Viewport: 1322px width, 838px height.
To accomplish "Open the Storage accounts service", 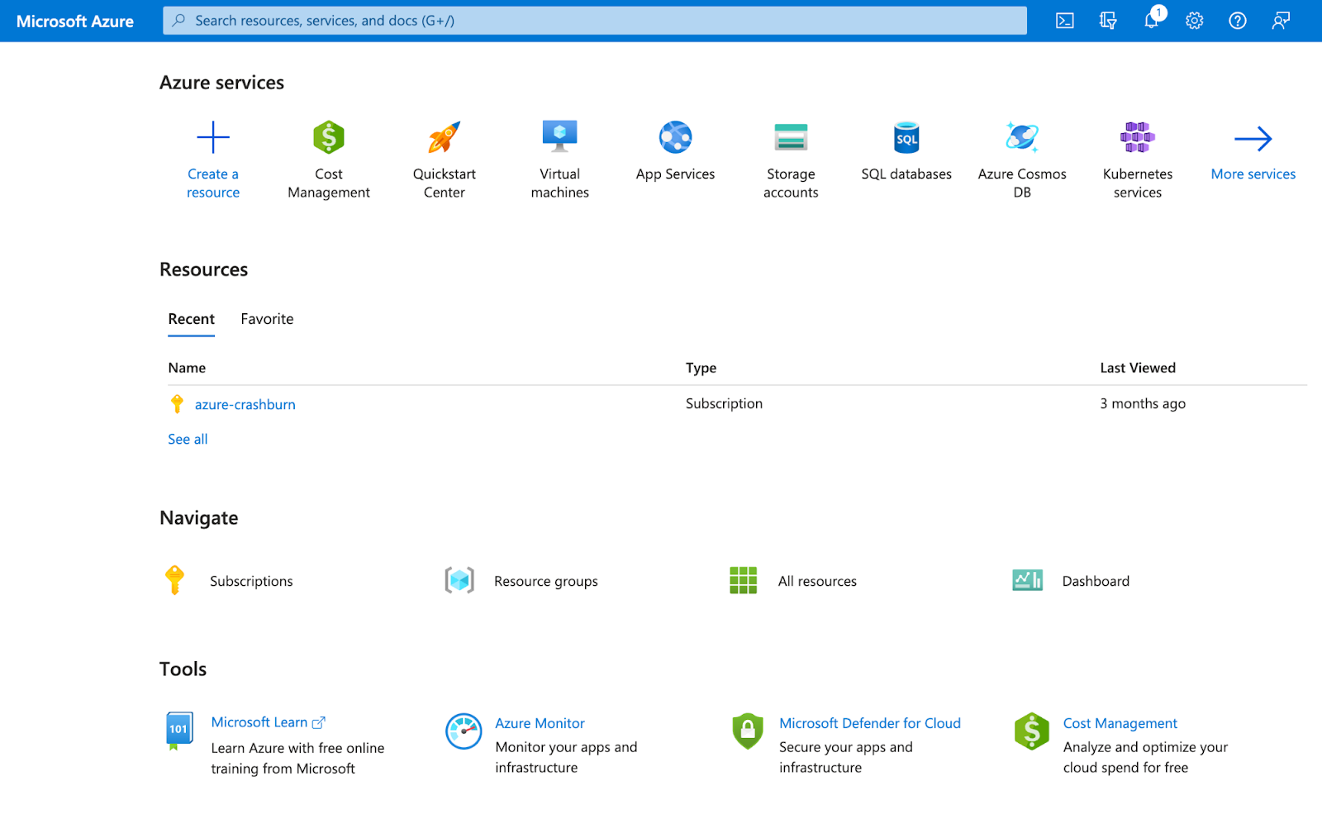I will [x=791, y=137].
